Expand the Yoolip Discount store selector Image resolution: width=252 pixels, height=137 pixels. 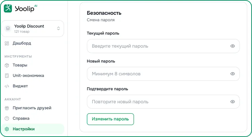click(58, 28)
